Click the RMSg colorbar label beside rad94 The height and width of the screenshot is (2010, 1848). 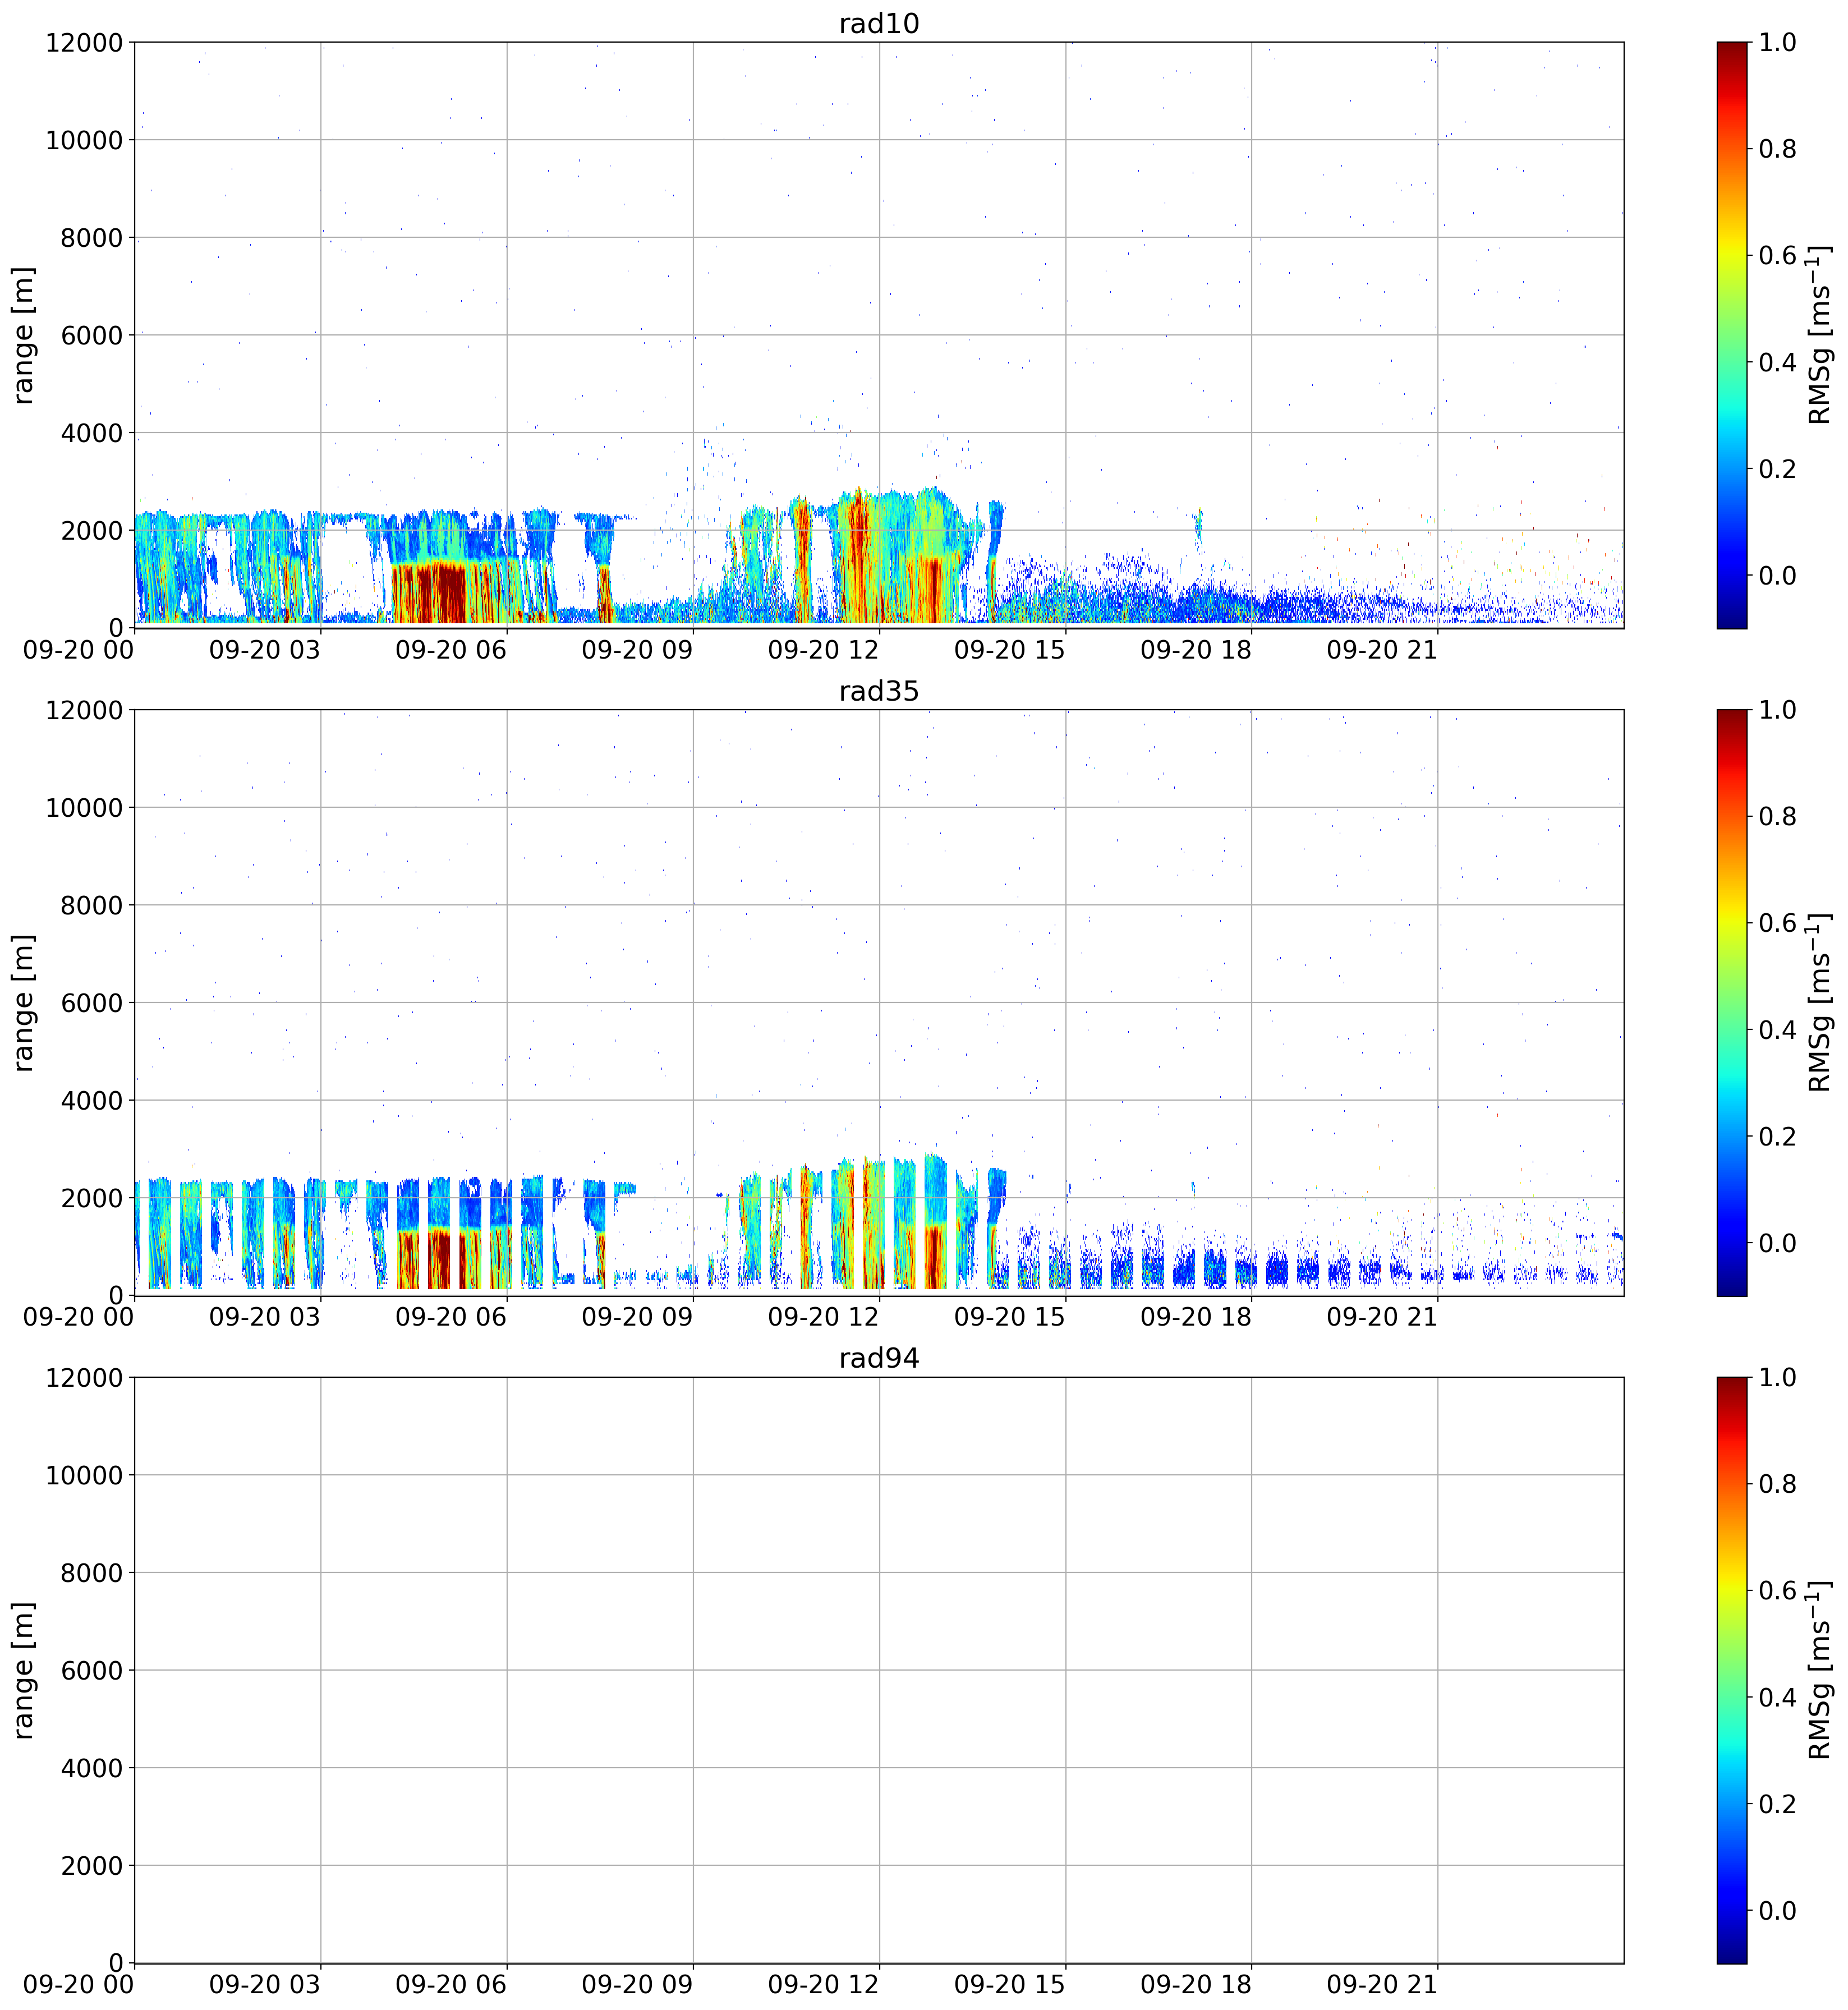(1820, 1670)
